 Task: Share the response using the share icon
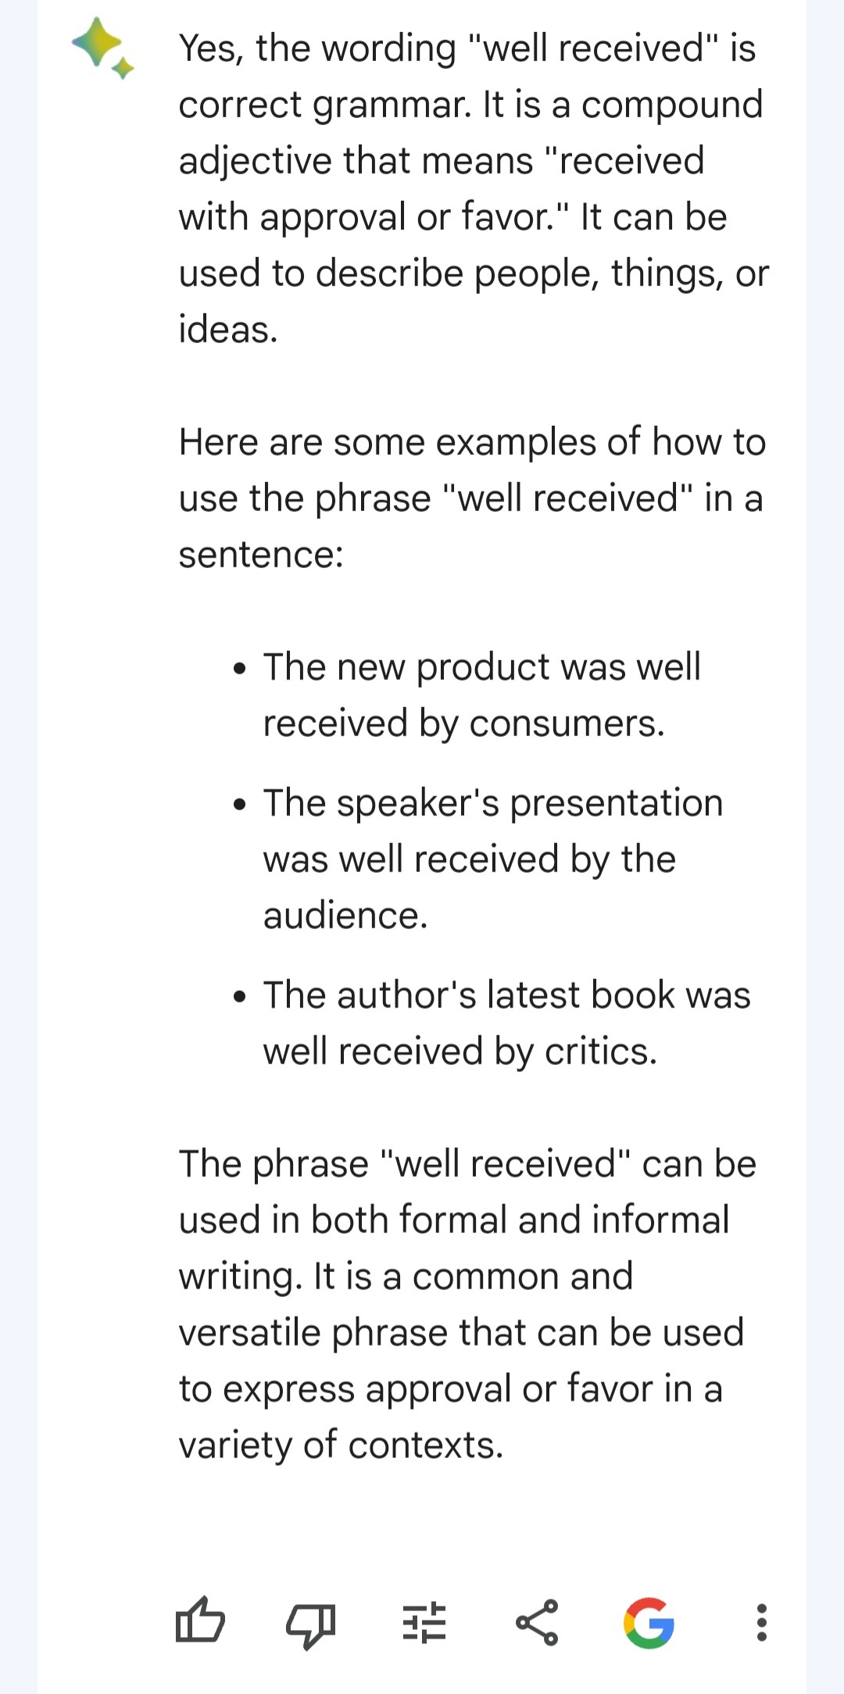(x=537, y=1623)
